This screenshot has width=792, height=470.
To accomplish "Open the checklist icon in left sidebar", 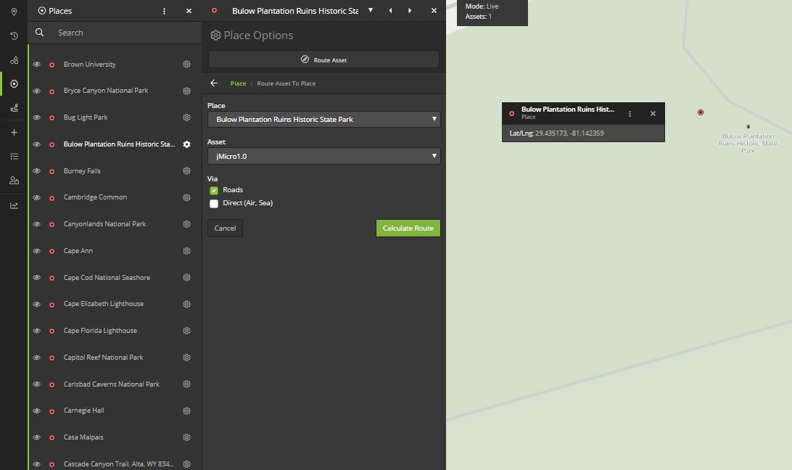I will 14,156.
